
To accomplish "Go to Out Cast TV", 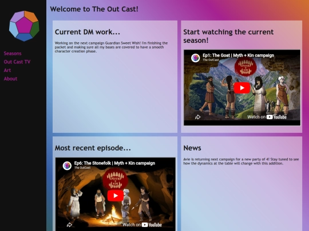I will point(17,62).
